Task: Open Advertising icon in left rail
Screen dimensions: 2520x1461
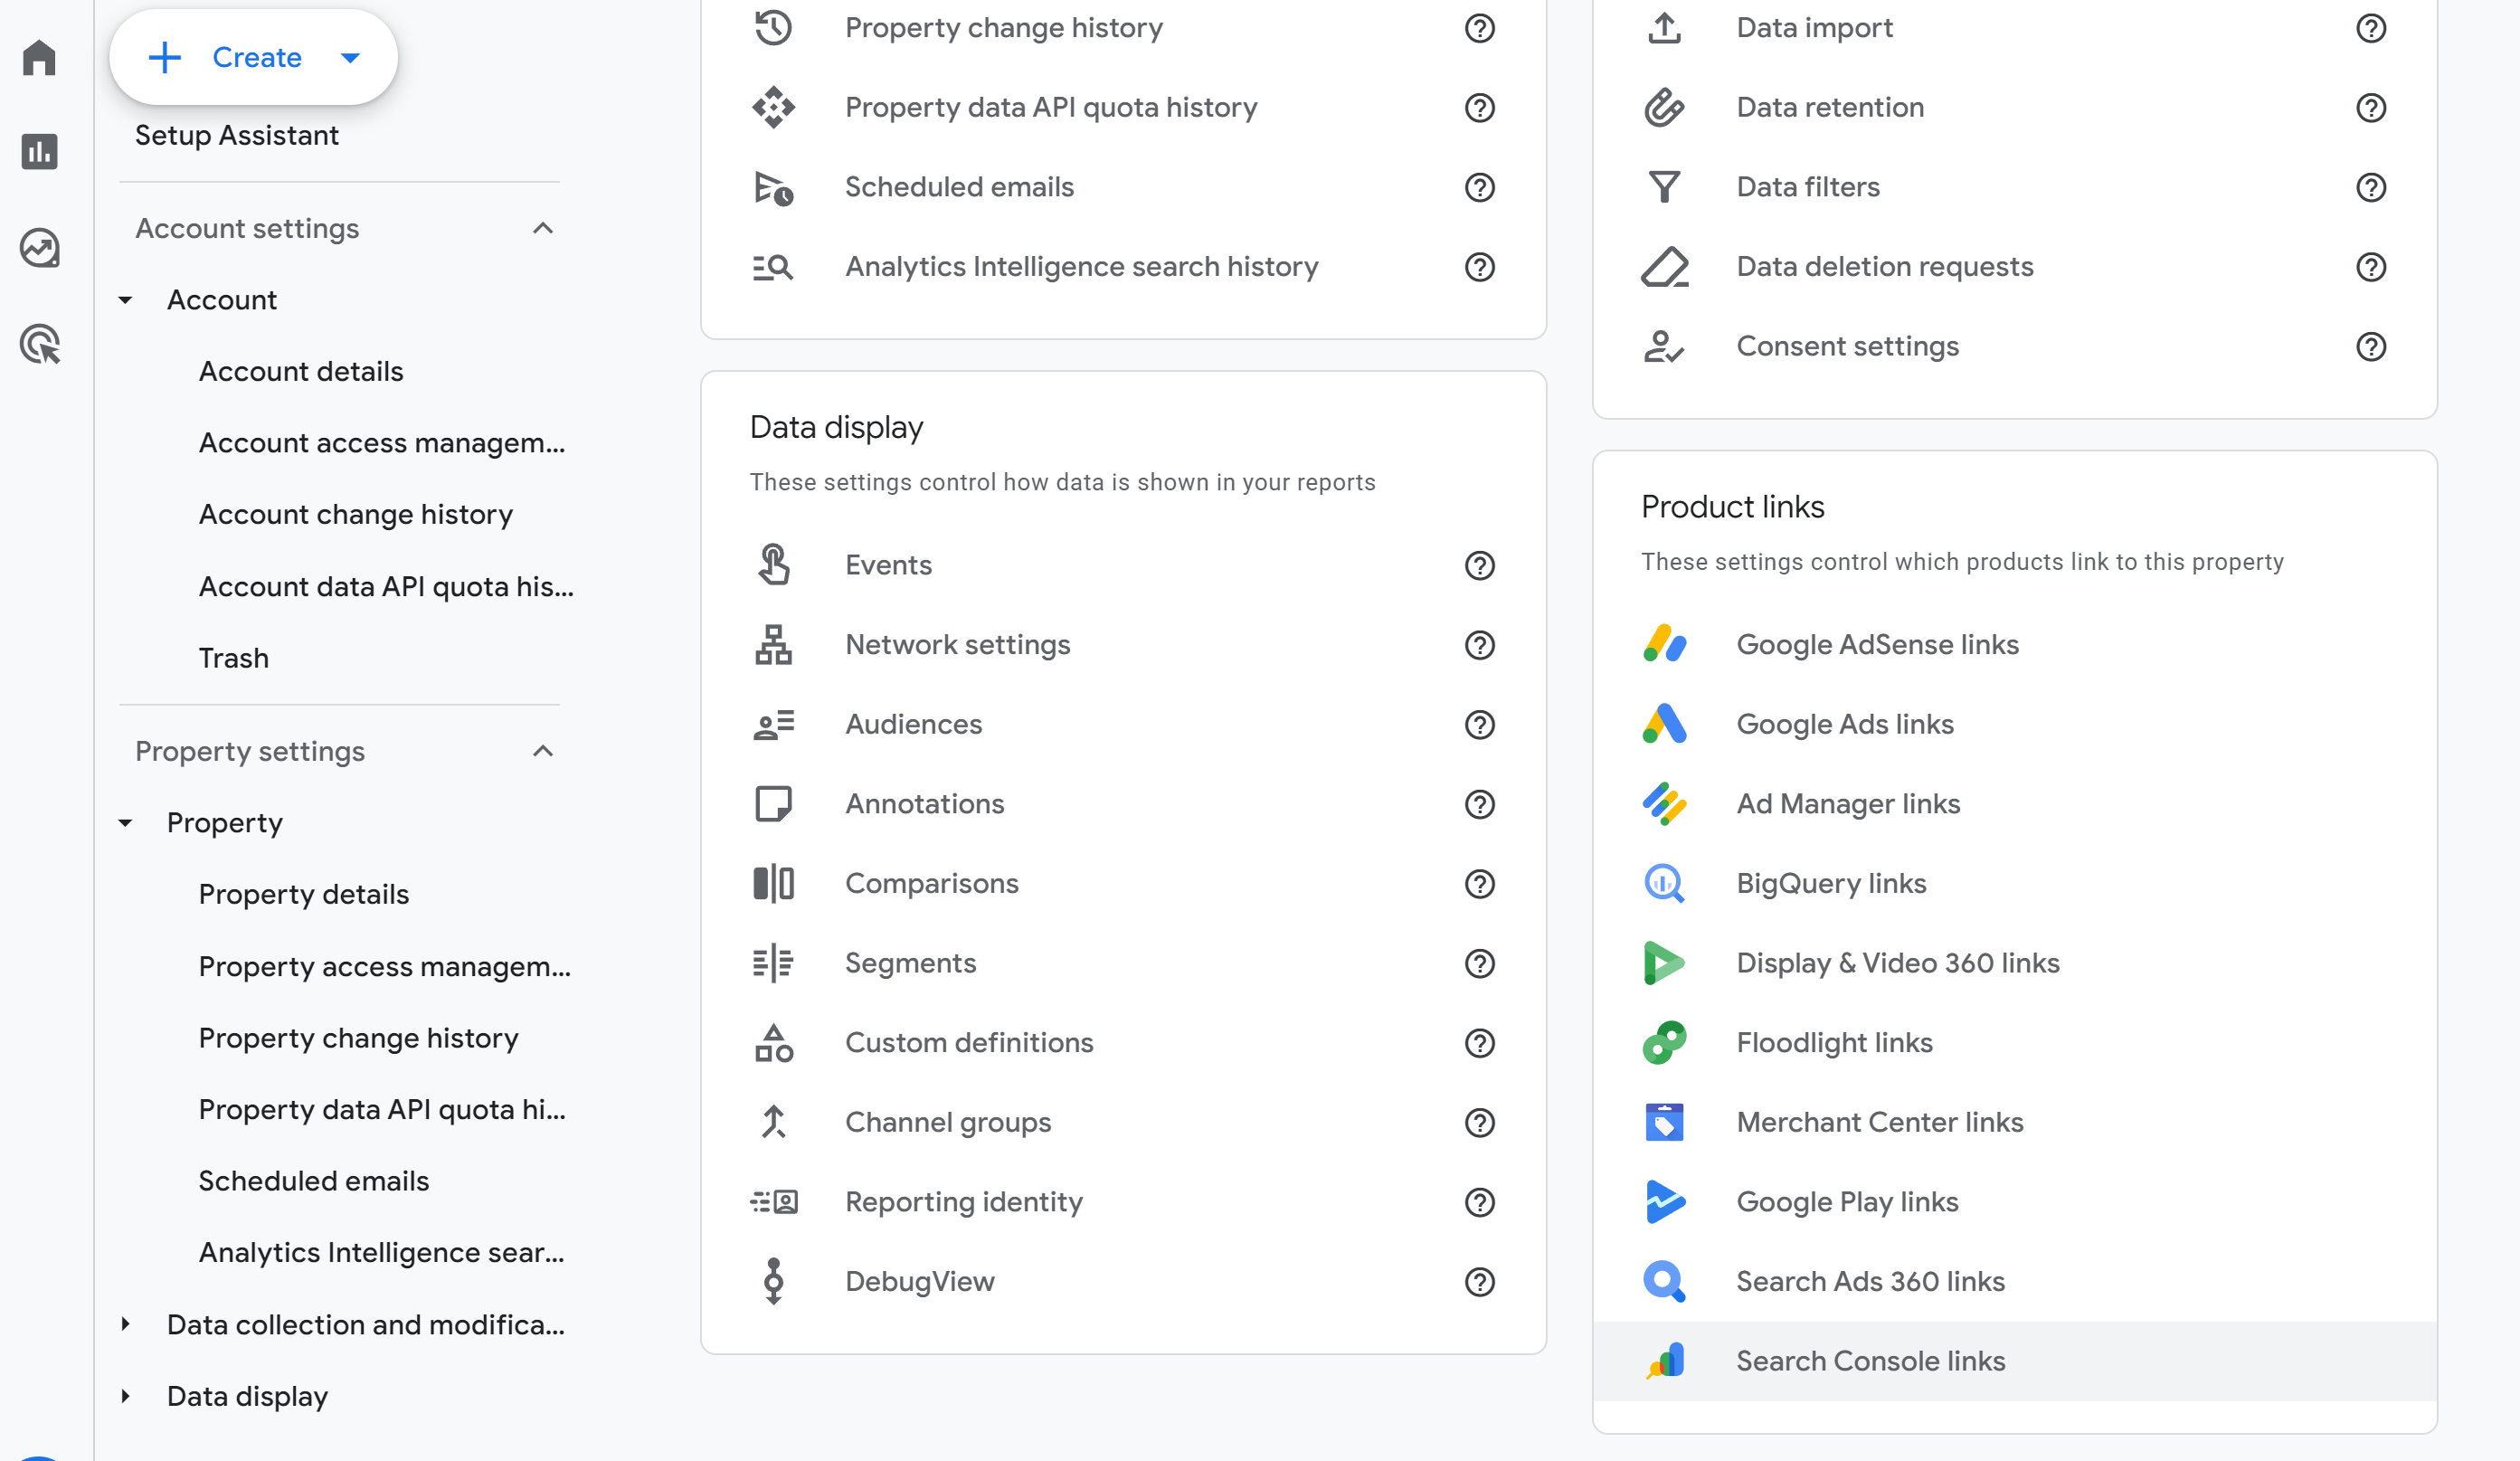Action: click(39, 343)
